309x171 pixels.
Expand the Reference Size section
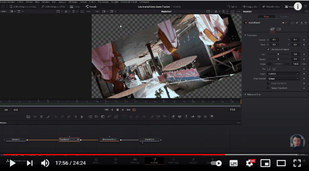[x=254, y=94]
